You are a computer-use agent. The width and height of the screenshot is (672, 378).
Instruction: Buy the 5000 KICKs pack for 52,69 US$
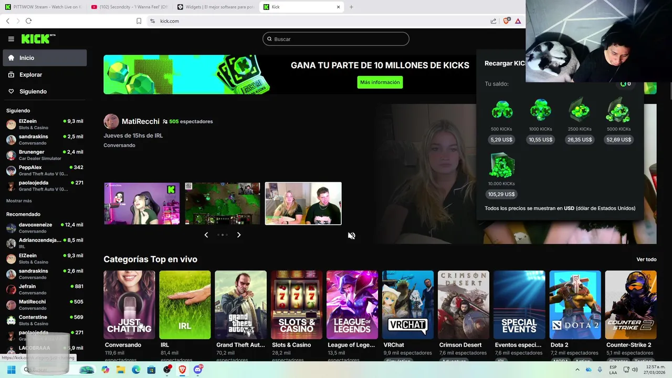pos(618,140)
